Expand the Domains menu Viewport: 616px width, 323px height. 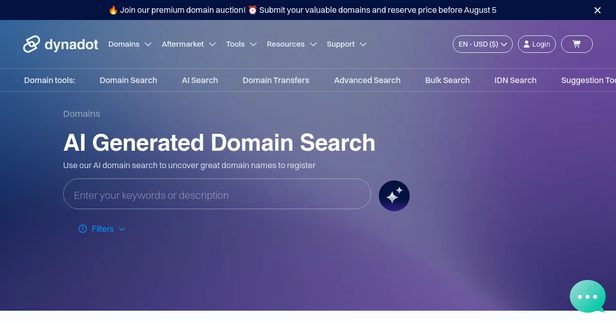pos(130,44)
